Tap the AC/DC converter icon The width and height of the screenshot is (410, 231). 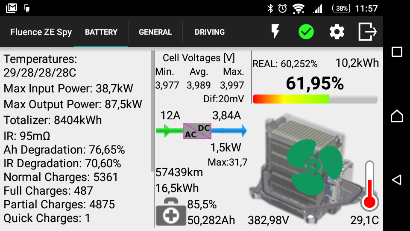click(197, 130)
